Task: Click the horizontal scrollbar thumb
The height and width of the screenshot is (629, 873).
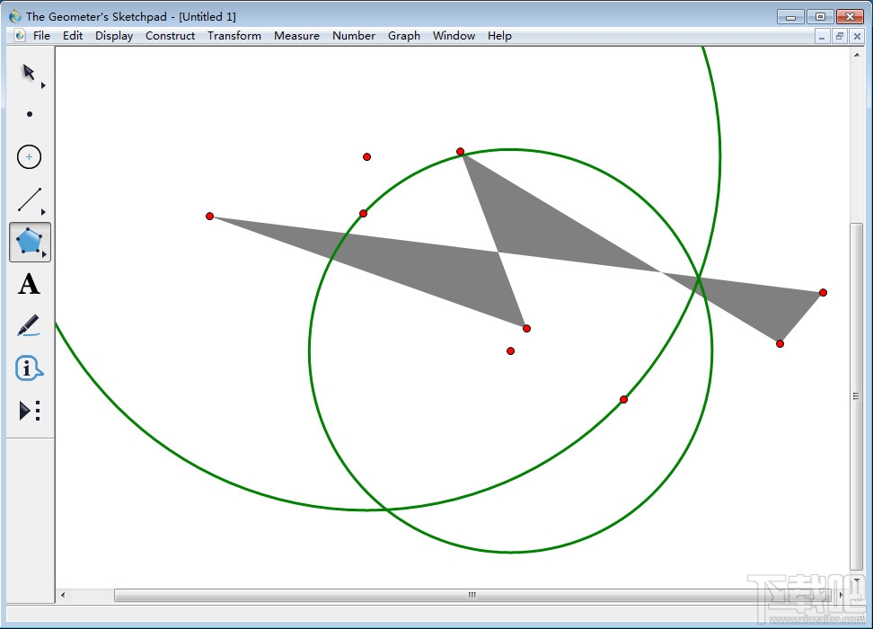Action: 472,595
